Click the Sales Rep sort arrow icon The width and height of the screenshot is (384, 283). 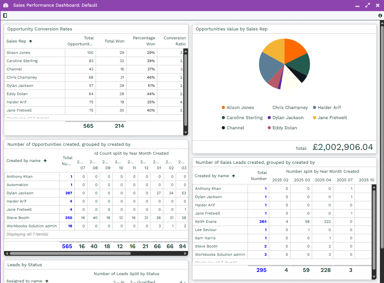coord(31,41)
